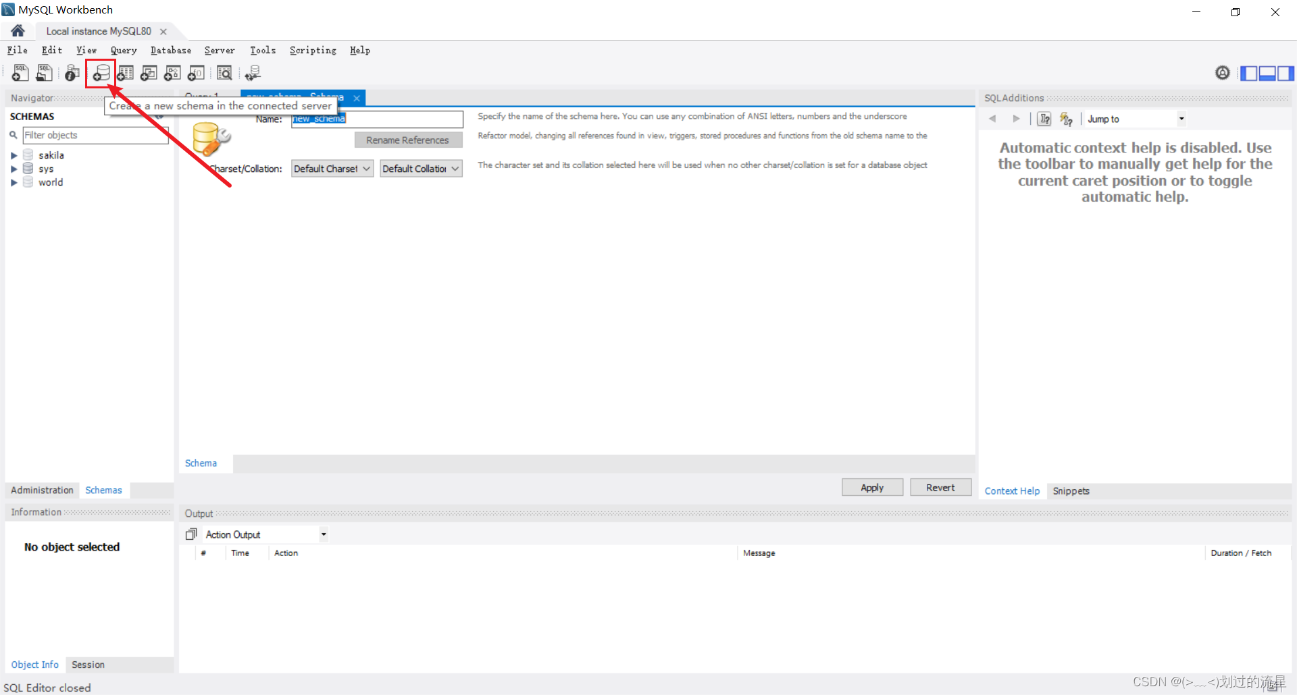Go to Workbench home screen icon
This screenshot has width=1297, height=695.
[x=18, y=30]
